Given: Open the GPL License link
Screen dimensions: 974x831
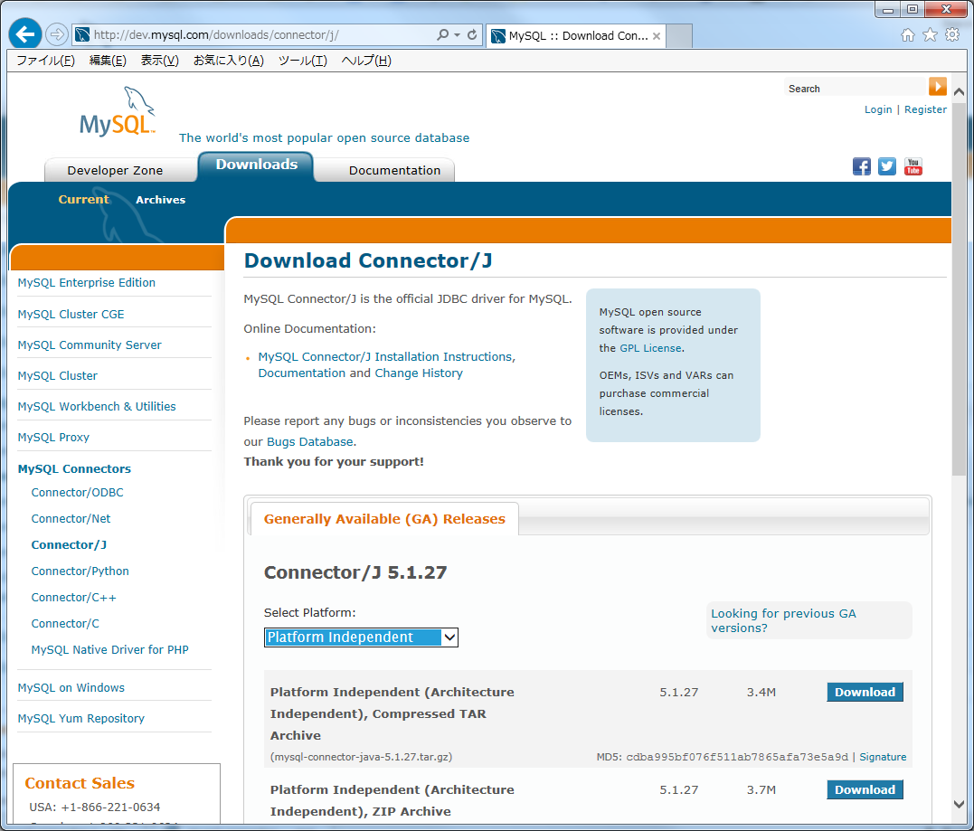Looking at the screenshot, I should click(650, 348).
